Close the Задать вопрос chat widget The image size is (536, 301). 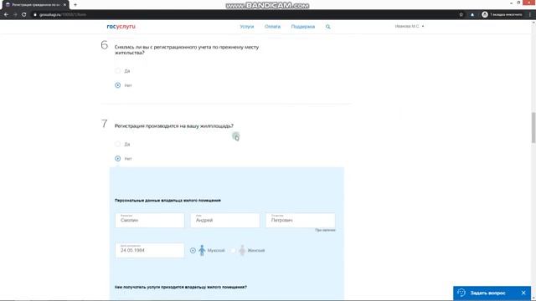point(523,293)
